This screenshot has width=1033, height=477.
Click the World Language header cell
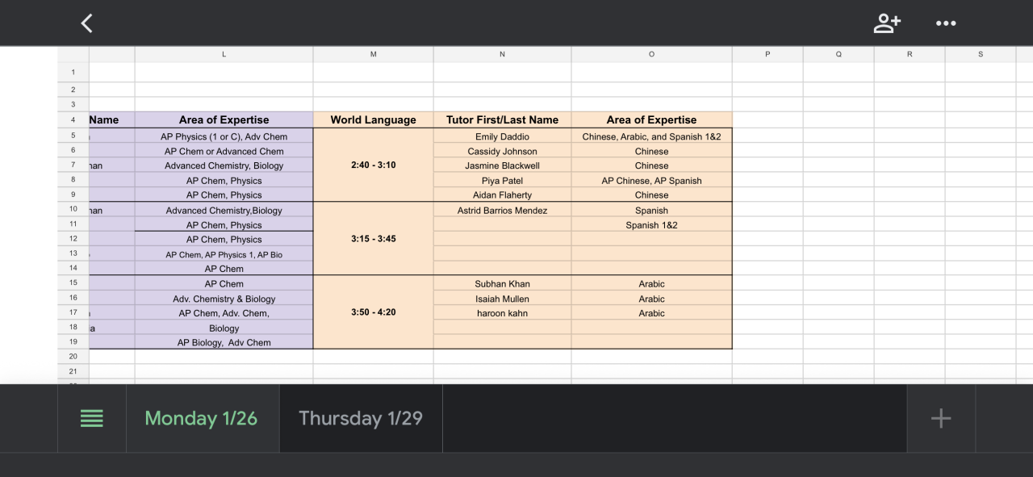pos(373,119)
